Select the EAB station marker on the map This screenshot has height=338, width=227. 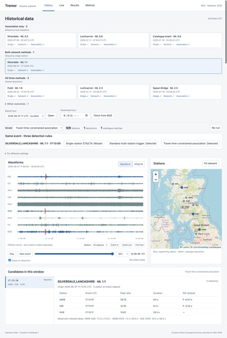click(x=184, y=201)
